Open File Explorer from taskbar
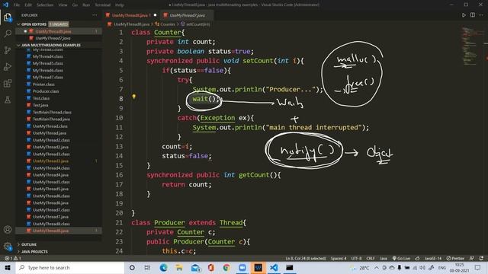 [x=179, y=267]
